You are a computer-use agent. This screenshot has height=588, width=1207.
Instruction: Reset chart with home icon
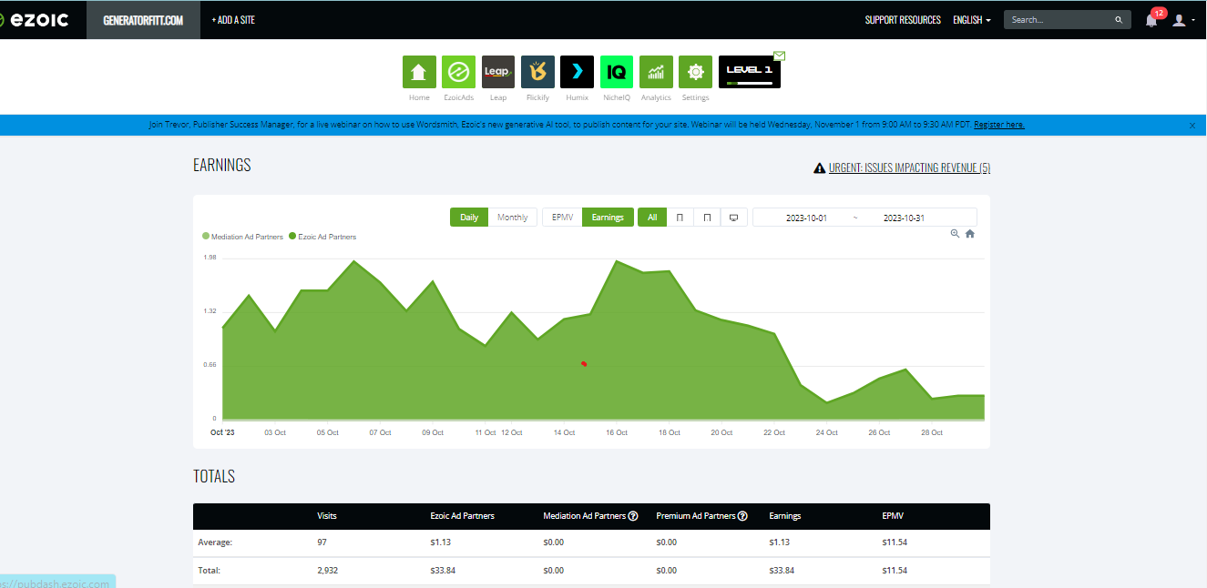(970, 234)
